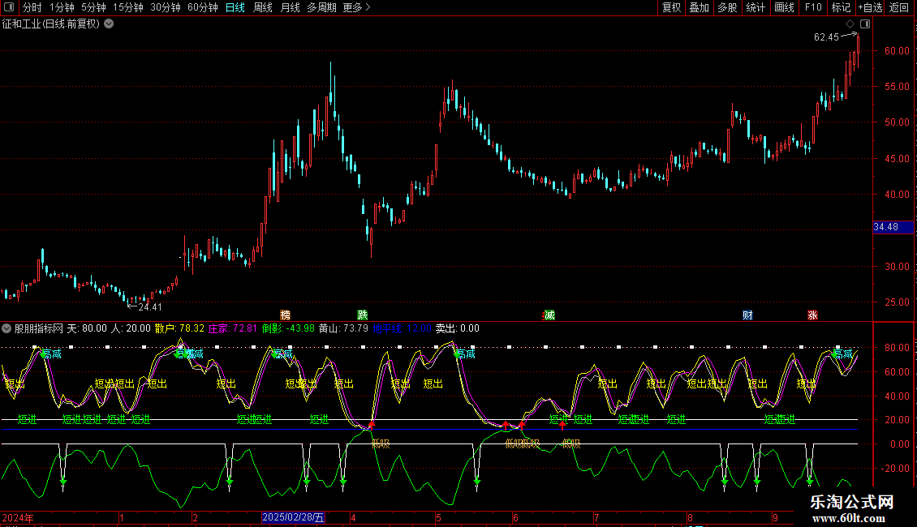The height and width of the screenshot is (527, 917).
Task: Select the 60分钟 period
Action: coord(202,7)
